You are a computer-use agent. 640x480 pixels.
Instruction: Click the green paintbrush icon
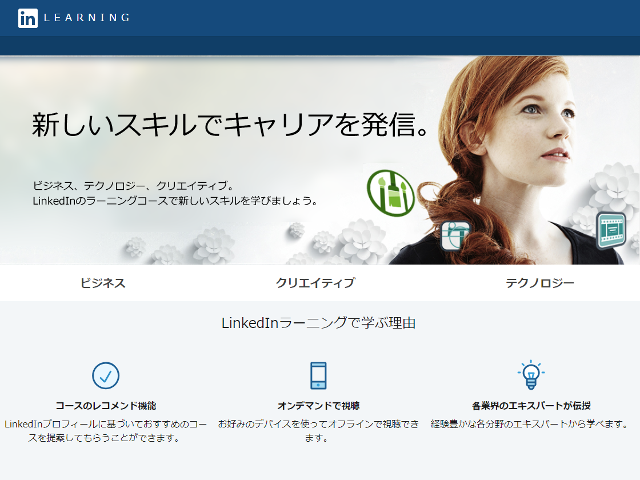pos(391,194)
